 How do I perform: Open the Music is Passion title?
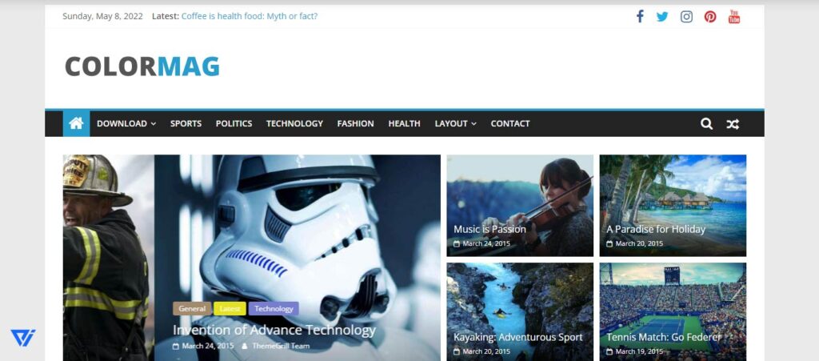(490, 229)
